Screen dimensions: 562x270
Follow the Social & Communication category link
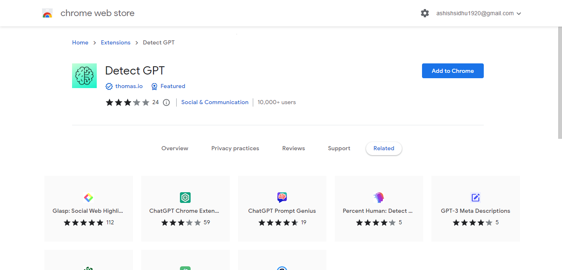pyautogui.click(x=215, y=102)
